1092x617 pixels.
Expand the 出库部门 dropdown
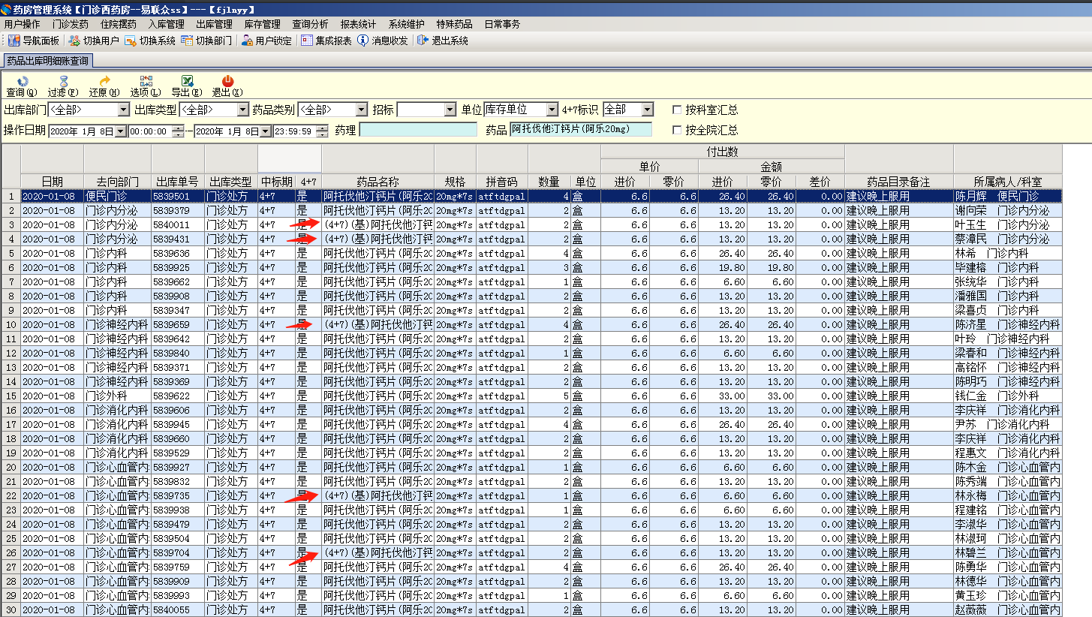[x=124, y=110]
